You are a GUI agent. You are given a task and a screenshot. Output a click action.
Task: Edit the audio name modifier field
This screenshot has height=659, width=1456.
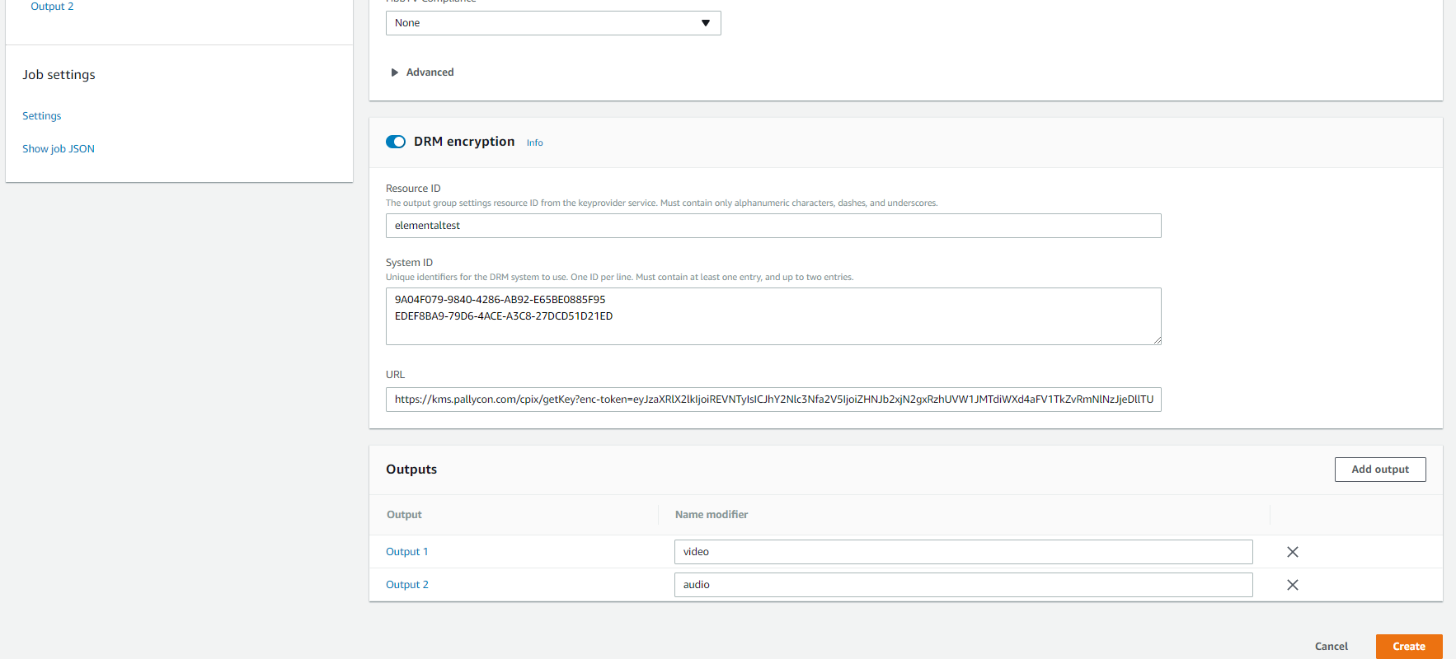point(962,585)
